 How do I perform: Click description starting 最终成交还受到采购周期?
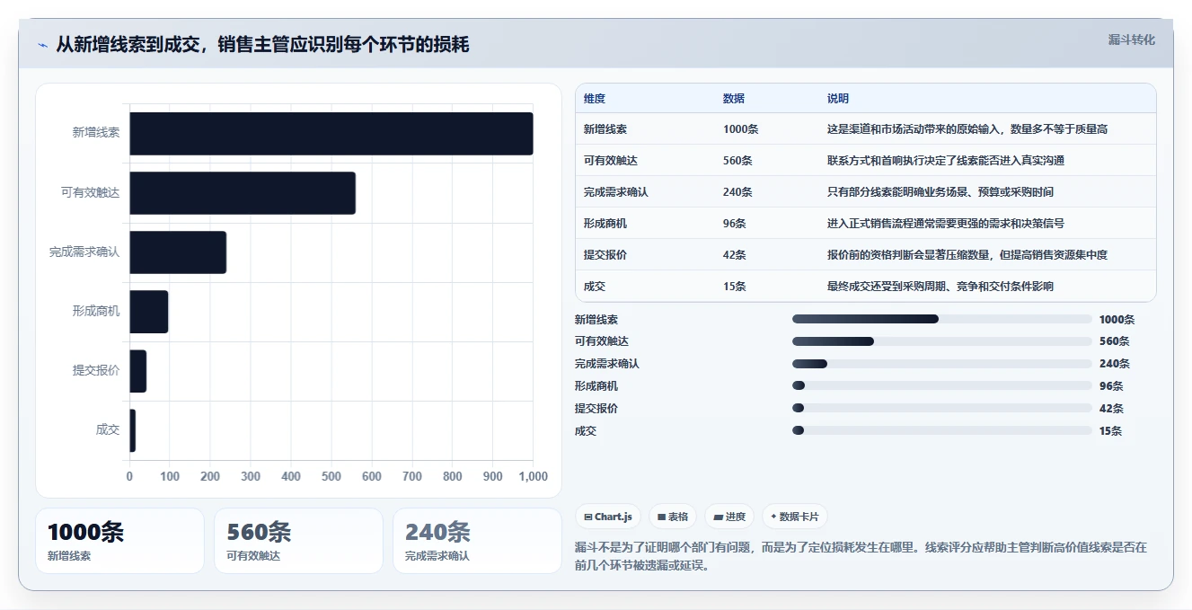tap(940, 287)
